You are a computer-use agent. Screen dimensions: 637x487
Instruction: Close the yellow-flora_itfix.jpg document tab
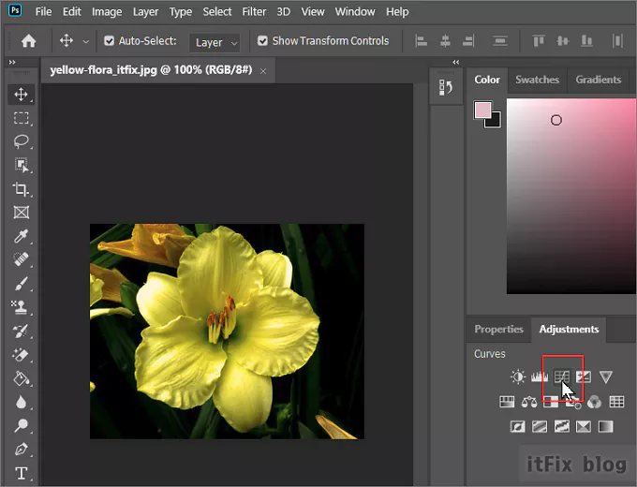(263, 71)
